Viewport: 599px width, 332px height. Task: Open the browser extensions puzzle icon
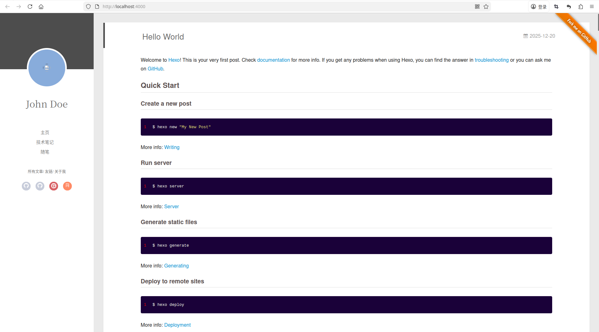click(581, 7)
